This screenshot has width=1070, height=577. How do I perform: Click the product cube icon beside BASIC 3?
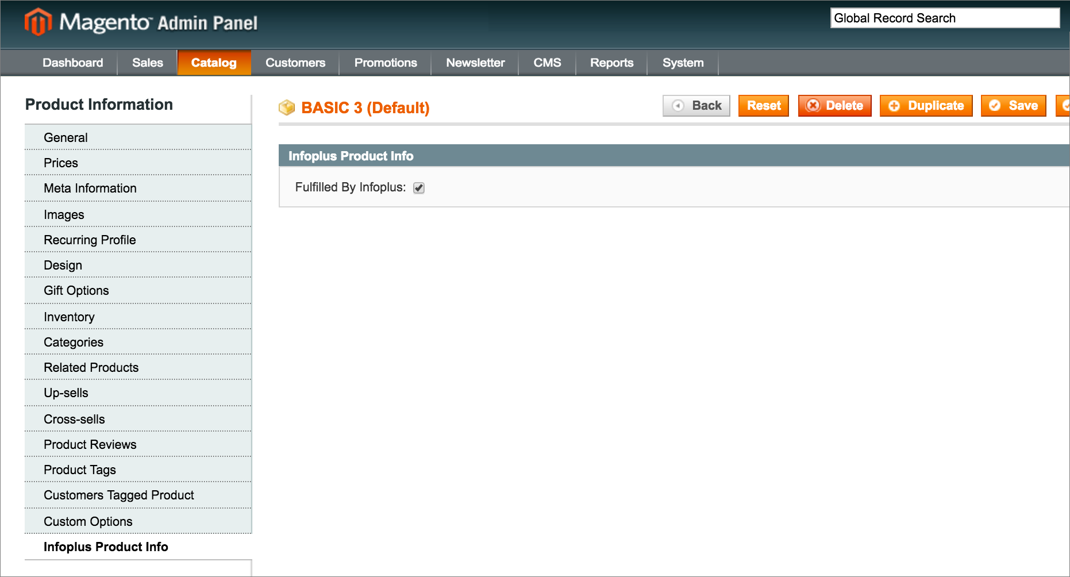click(287, 107)
